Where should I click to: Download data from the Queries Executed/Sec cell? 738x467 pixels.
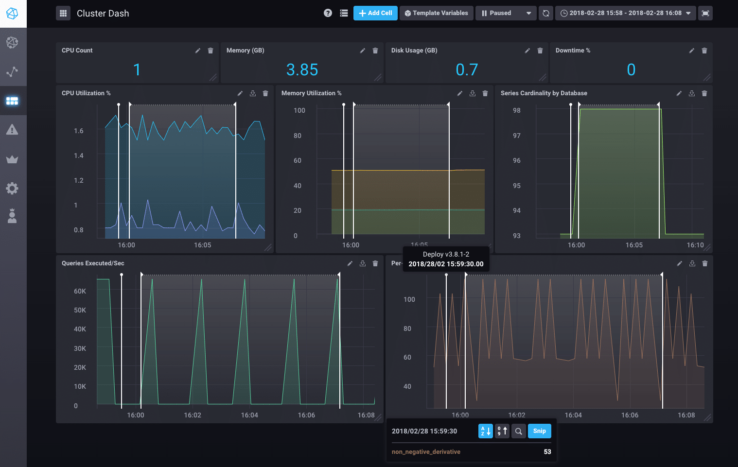362,263
